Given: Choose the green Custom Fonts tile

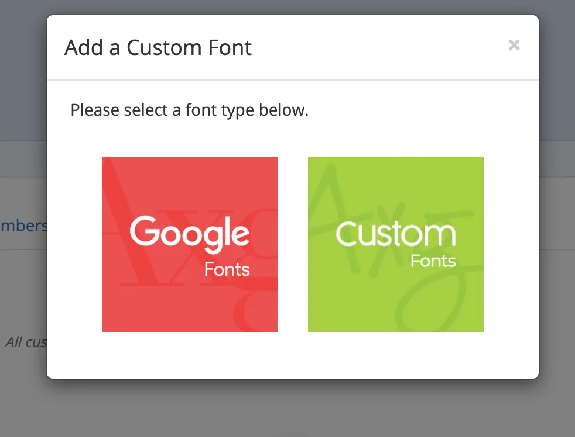Looking at the screenshot, I should point(396,244).
